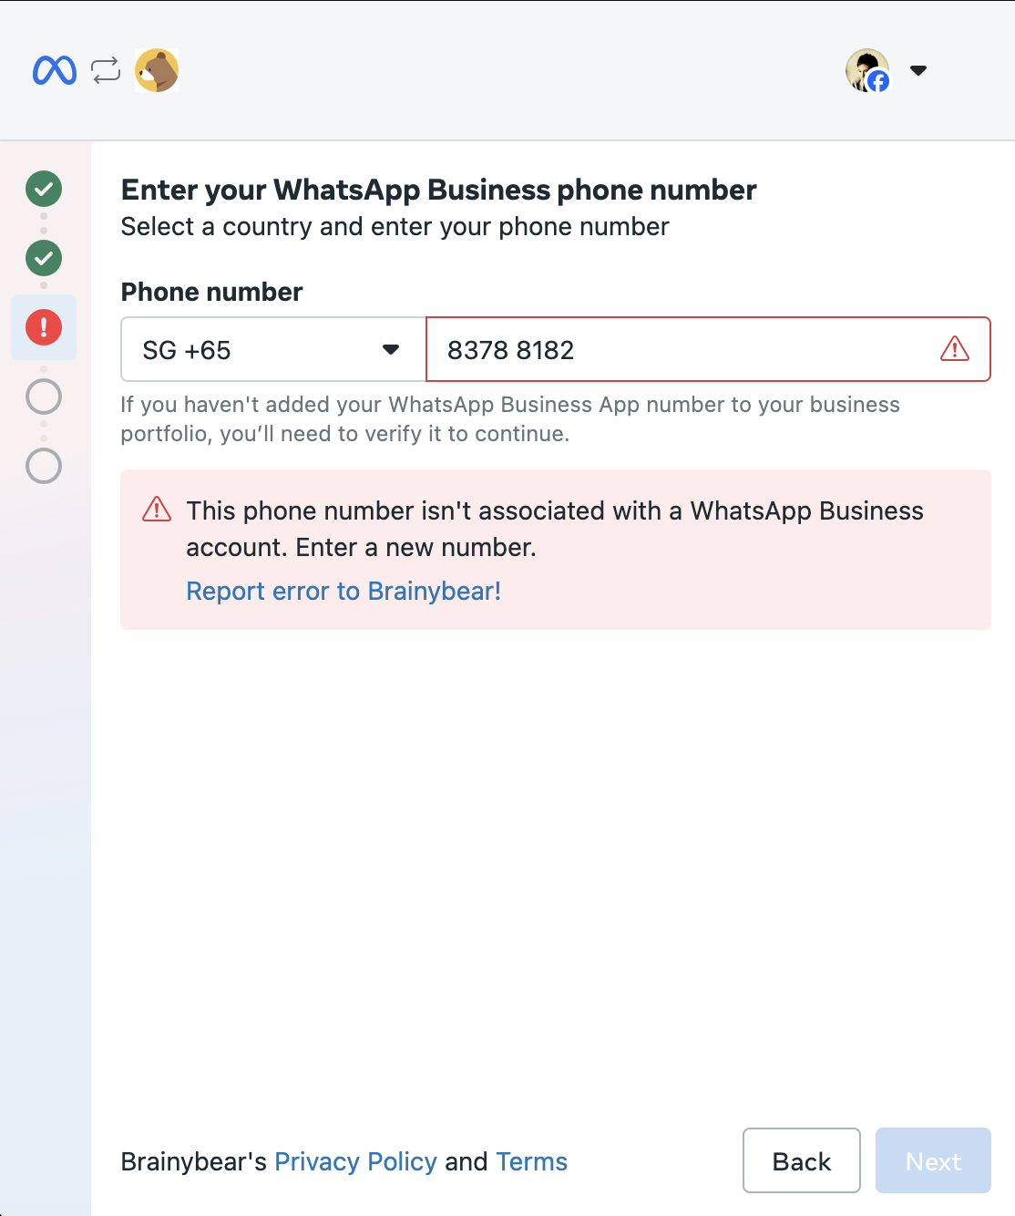
Task: Click the warning icon inside phone field
Action: [x=955, y=348]
